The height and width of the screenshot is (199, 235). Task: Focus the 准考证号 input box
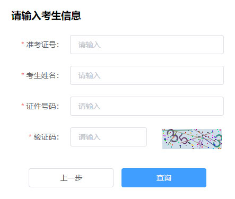[x=147, y=45]
